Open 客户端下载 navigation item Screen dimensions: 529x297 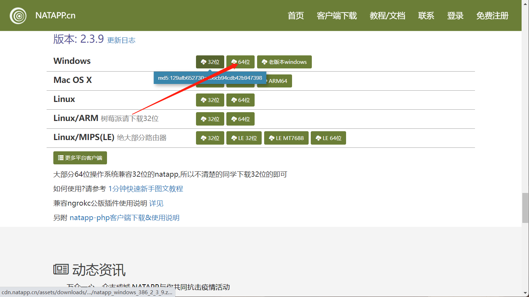coord(337,16)
